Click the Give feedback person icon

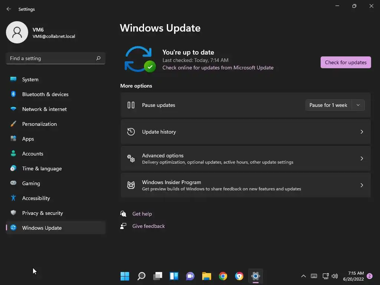[123, 226]
